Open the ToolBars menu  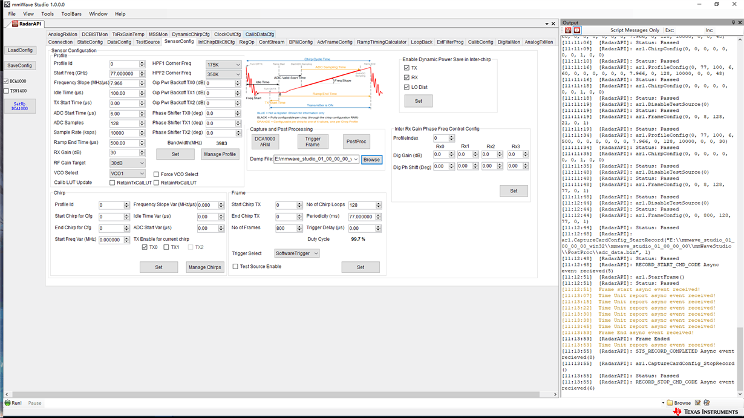pyautogui.click(x=71, y=14)
